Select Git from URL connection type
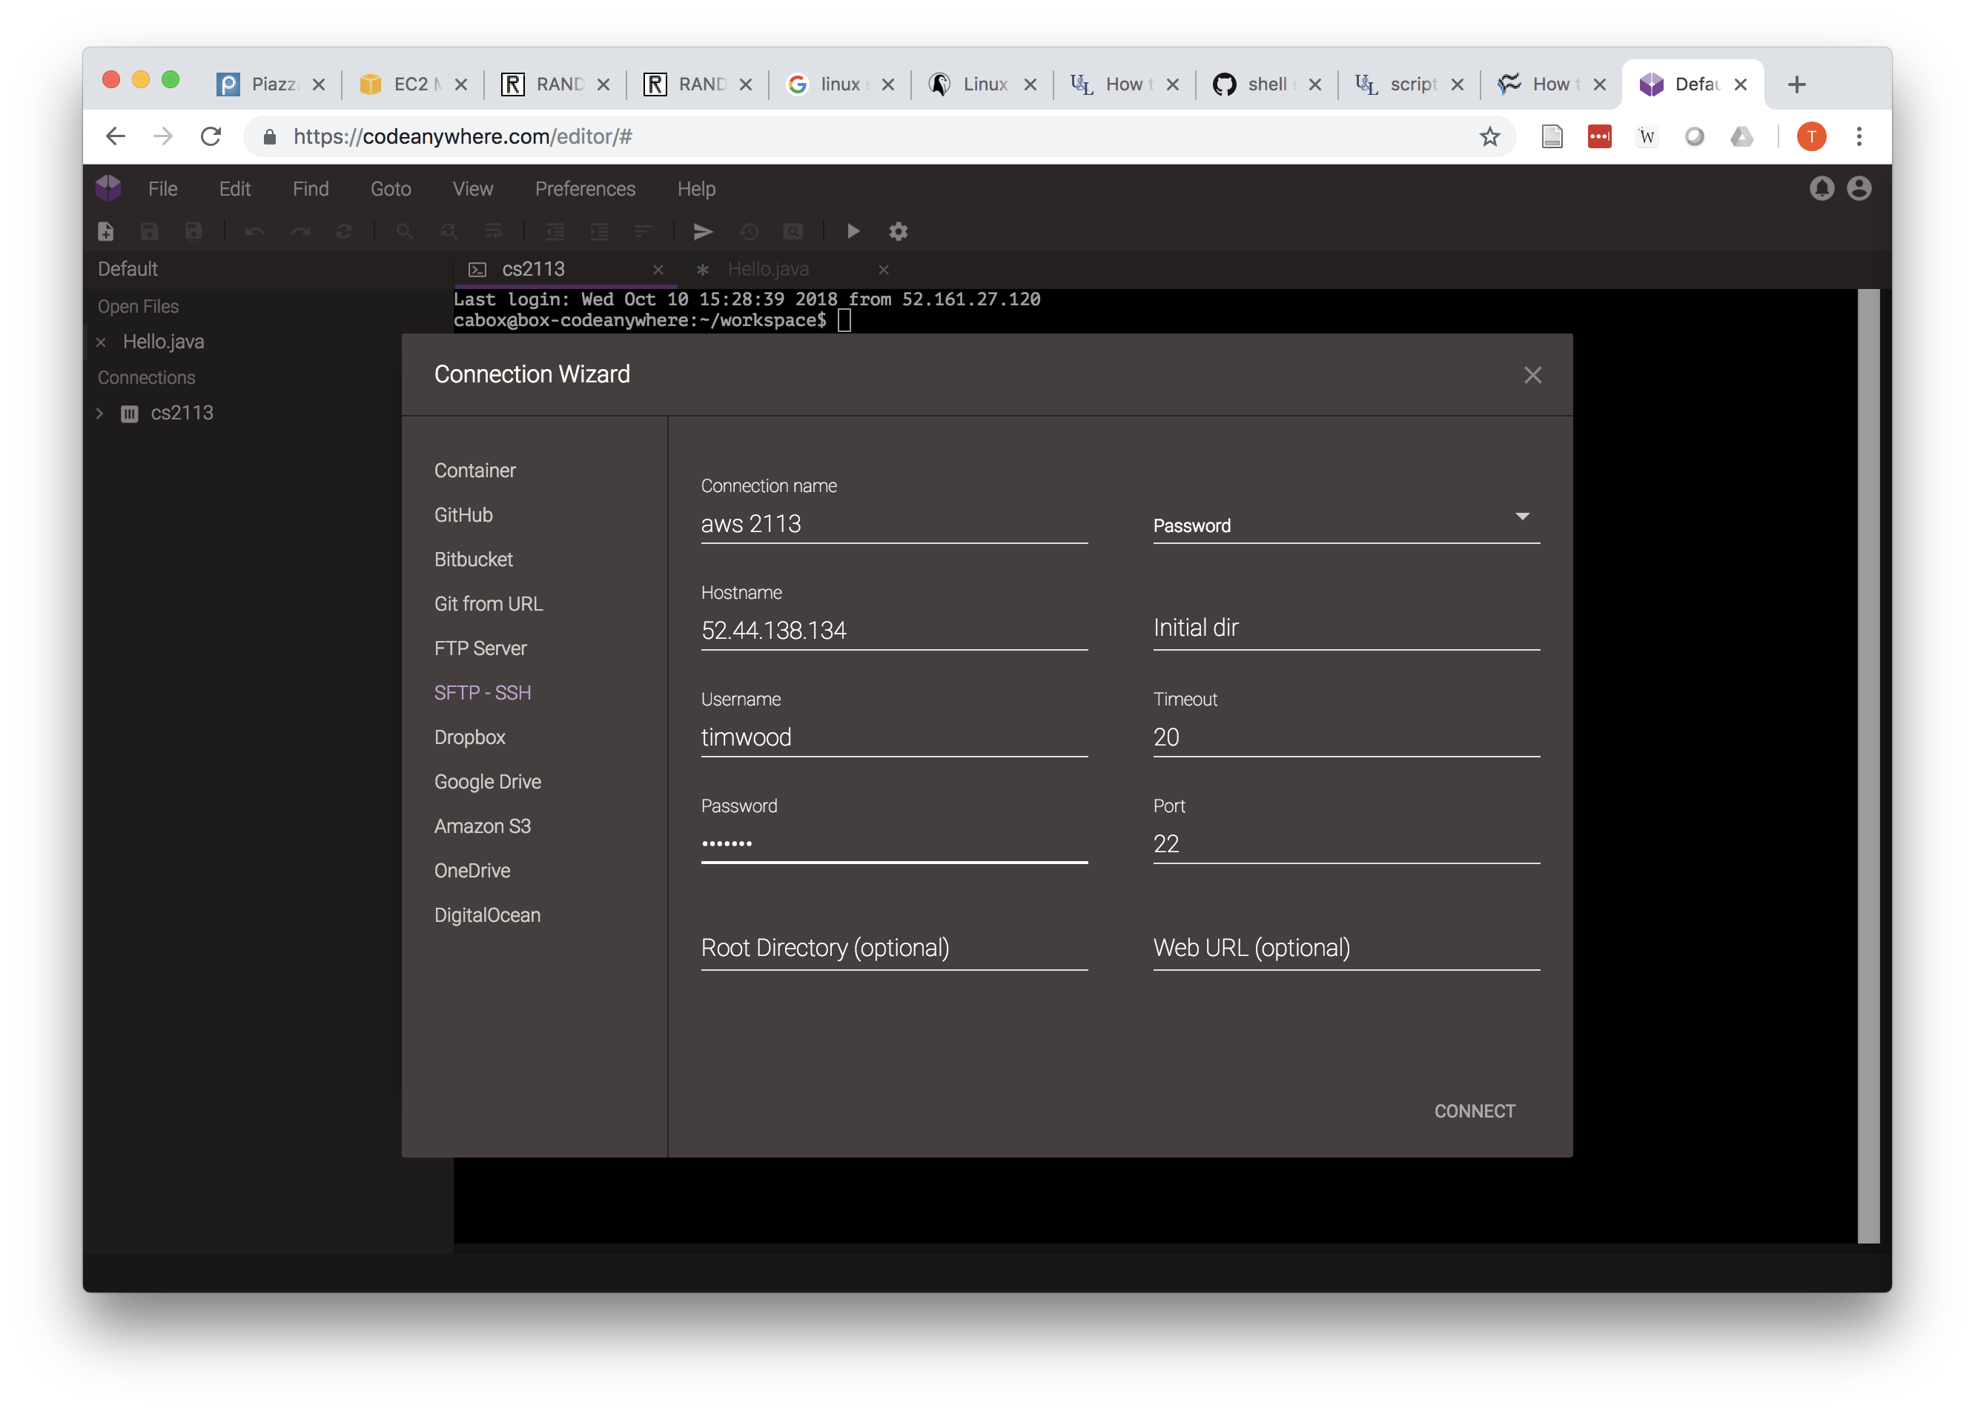 click(x=489, y=603)
